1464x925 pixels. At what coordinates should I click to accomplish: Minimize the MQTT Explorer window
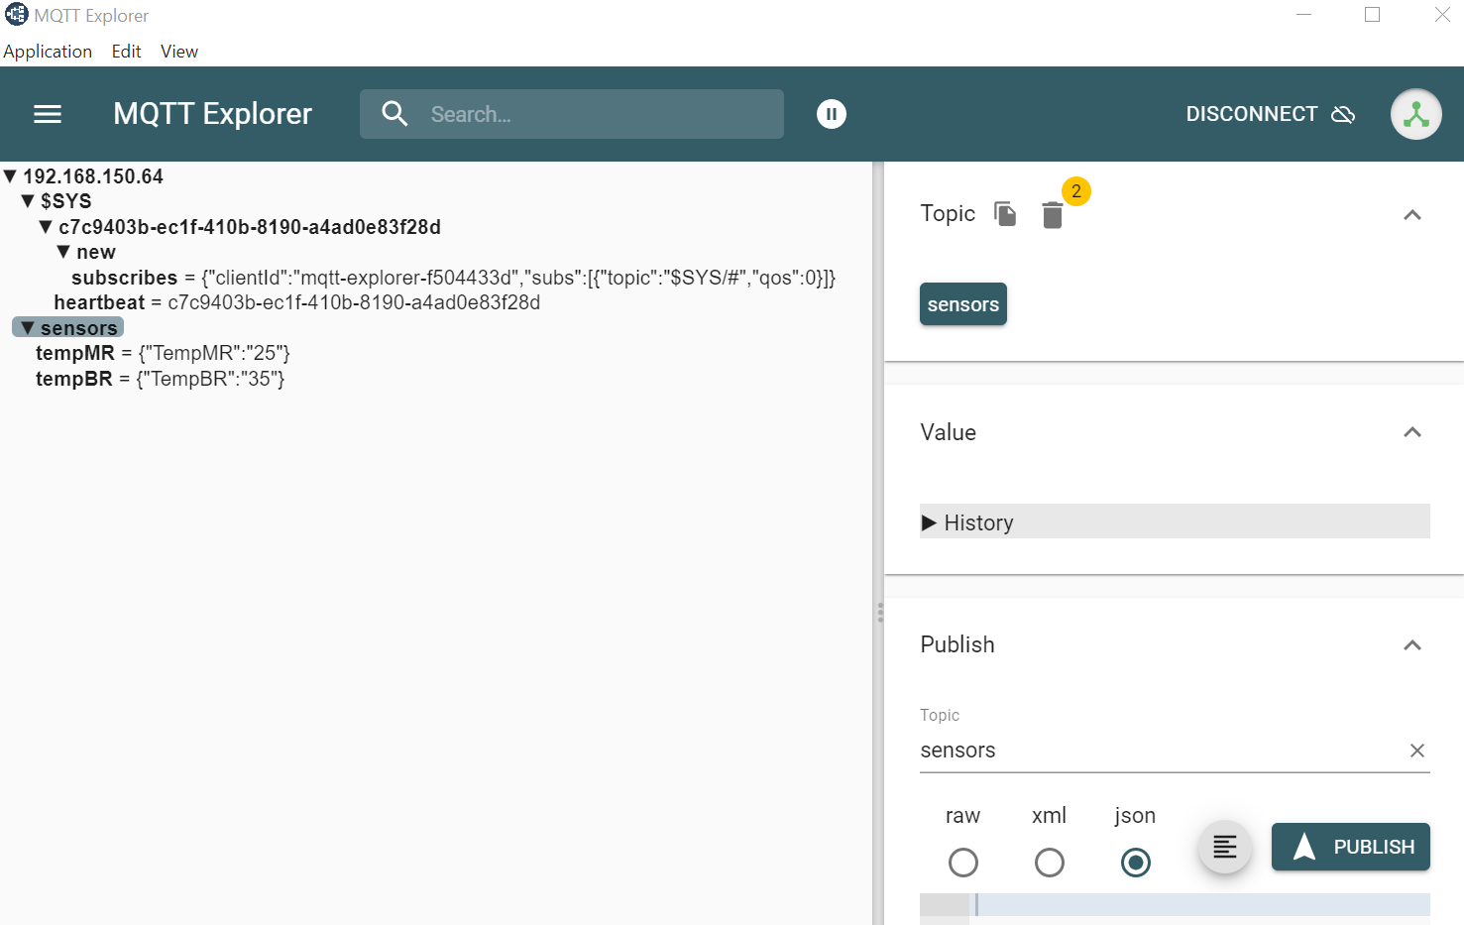pyautogui.click(x=1303, y=15)
